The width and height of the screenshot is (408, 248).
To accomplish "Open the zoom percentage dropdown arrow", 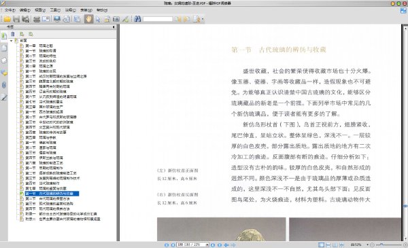I will (x=367, y=245).
